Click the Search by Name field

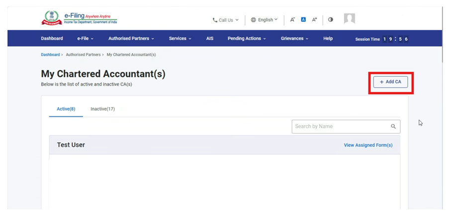(x=341, y=127)
